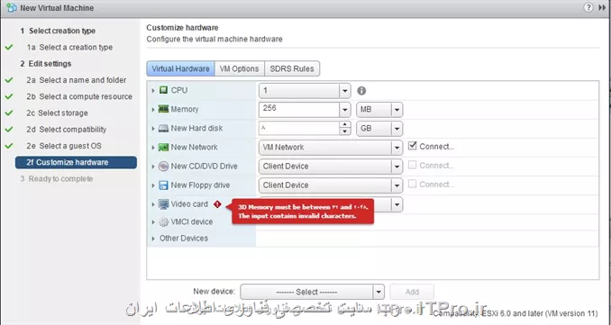This screenshot has width=611, height=325.
Task: Open the Memory MB unit dropdown
Action: point(397,110)
